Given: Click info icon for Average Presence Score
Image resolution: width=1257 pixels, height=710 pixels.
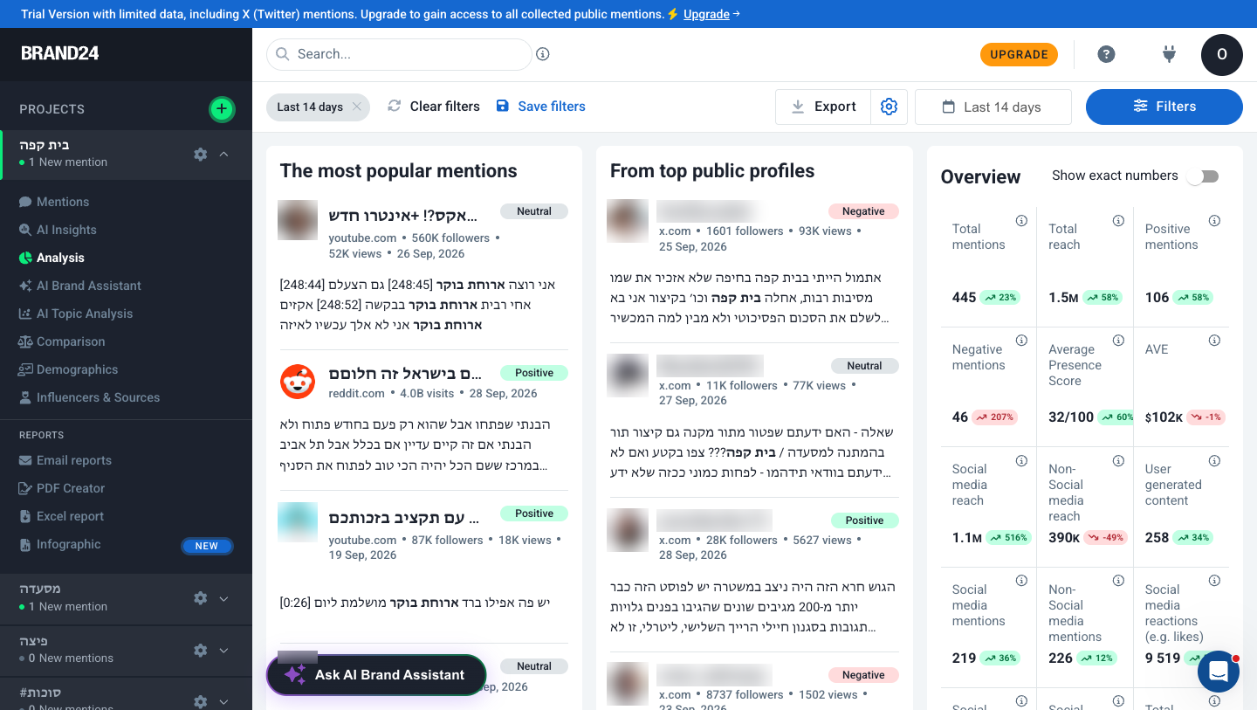Looking at the screenshot, I should click(1118, 341).
